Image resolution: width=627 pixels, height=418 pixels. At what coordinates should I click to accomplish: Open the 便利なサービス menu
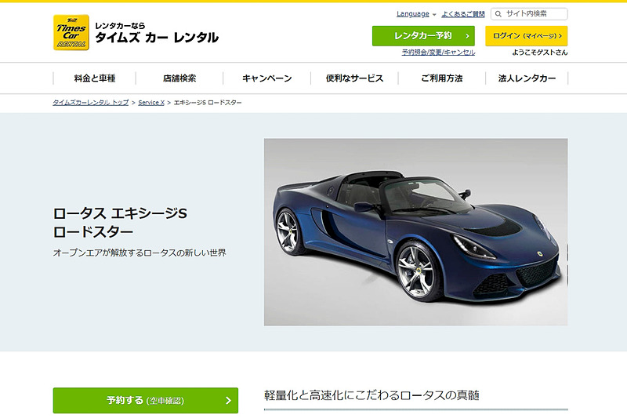click(x=354, y=78)
